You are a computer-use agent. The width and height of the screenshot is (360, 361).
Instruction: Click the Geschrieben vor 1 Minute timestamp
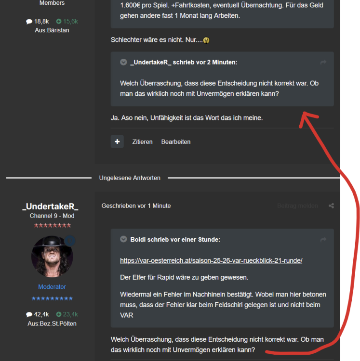pos(136,206)
